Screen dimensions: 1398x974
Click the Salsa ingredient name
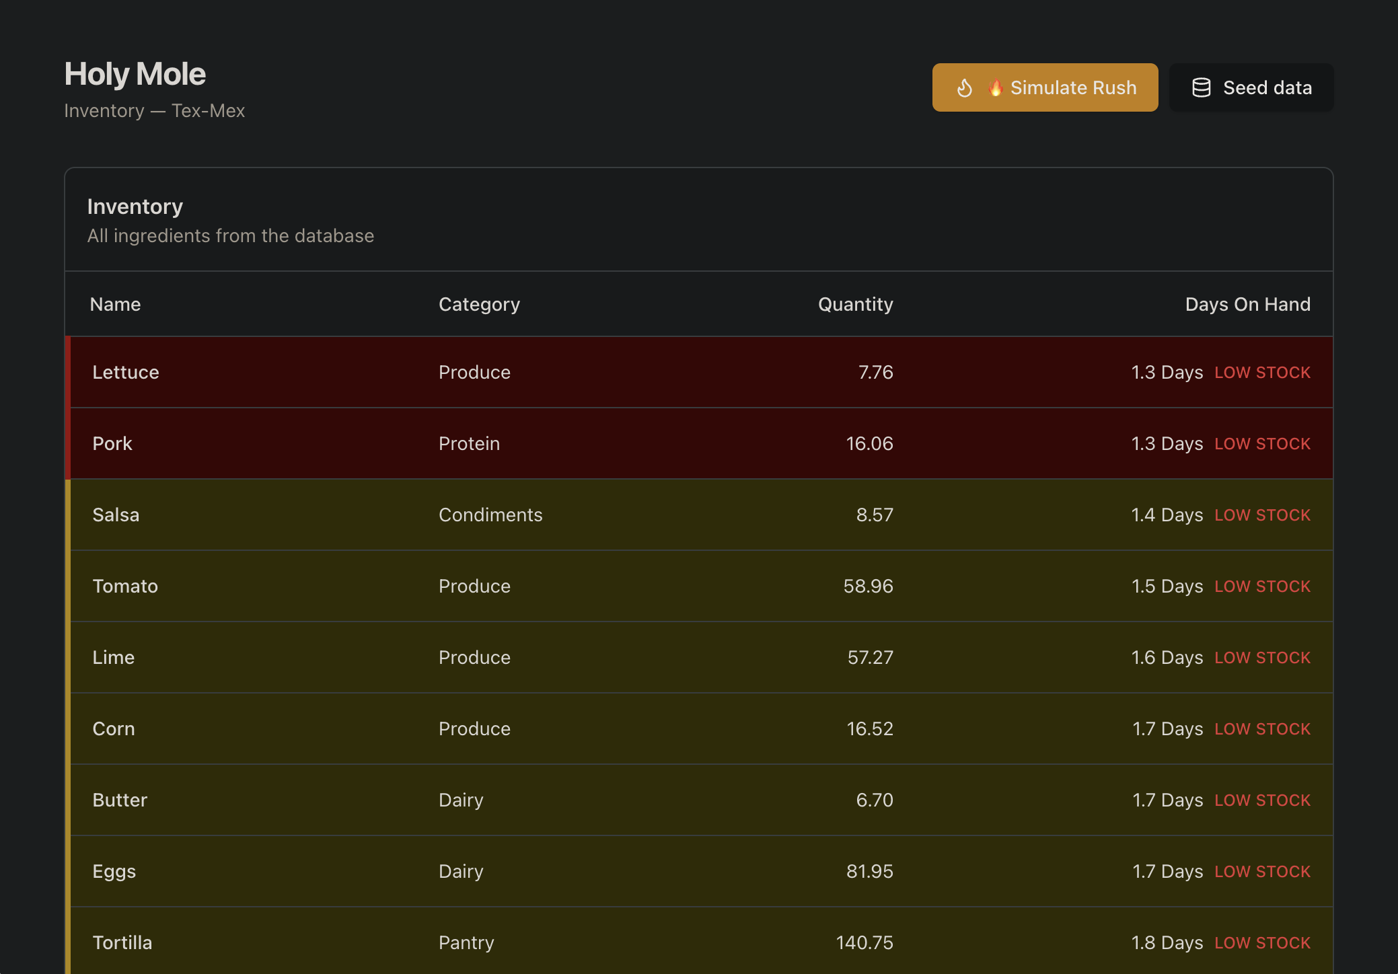116,515
